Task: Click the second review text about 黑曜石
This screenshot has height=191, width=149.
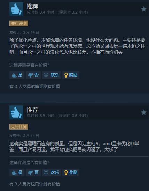Action: (x=74, y=147)
